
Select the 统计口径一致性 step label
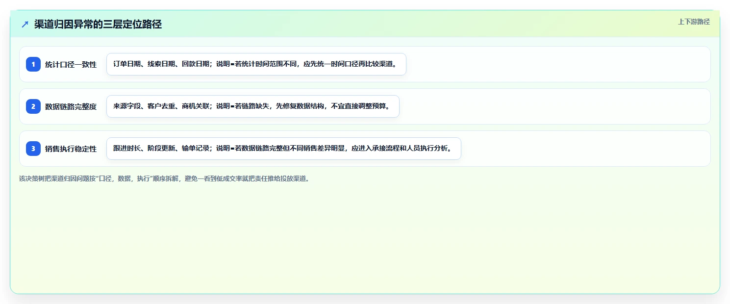click(x=71, y=64)
